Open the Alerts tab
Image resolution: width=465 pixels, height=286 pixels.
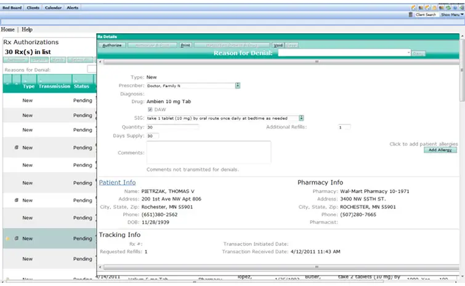72,8
